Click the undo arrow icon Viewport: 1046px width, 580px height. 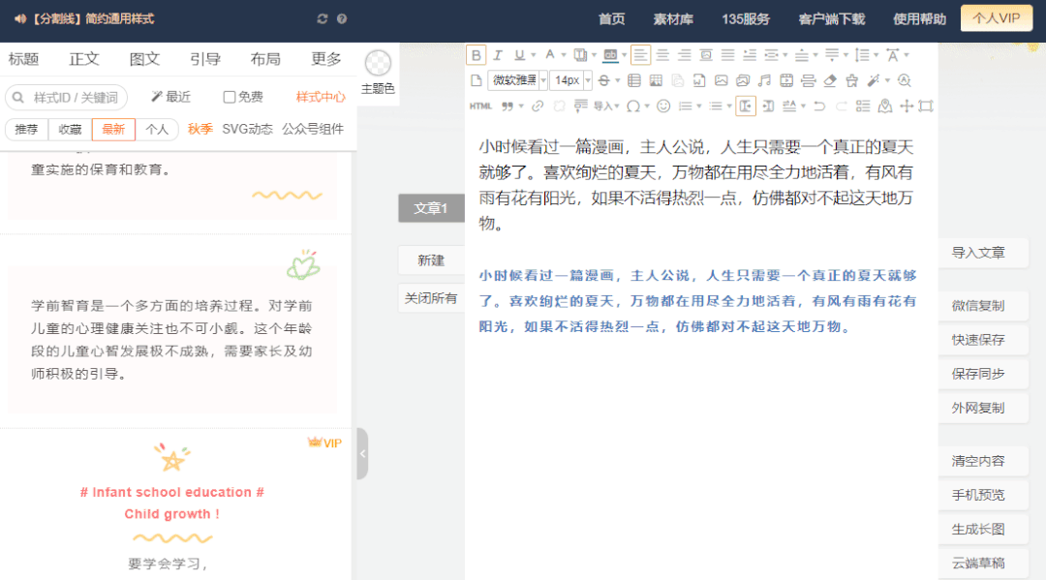click(819, 106)
